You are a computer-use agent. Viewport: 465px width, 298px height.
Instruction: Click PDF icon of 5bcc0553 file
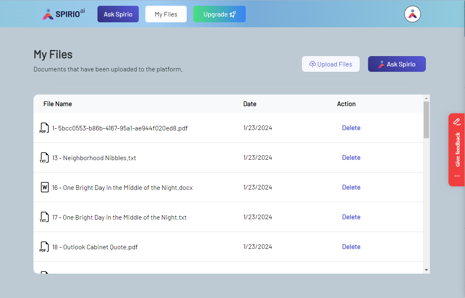44,128
